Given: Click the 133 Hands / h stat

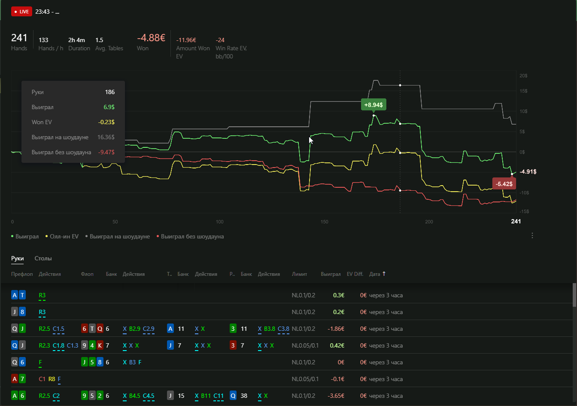Looking at the screenshot, I should tap(51, 44).
